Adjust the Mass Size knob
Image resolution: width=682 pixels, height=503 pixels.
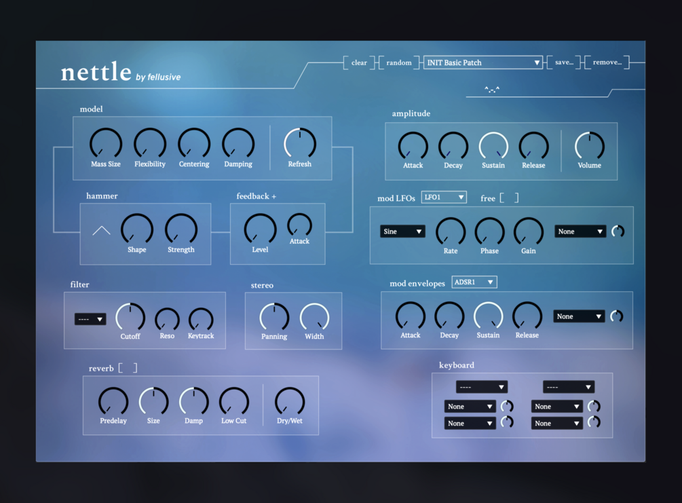point(106,143)
